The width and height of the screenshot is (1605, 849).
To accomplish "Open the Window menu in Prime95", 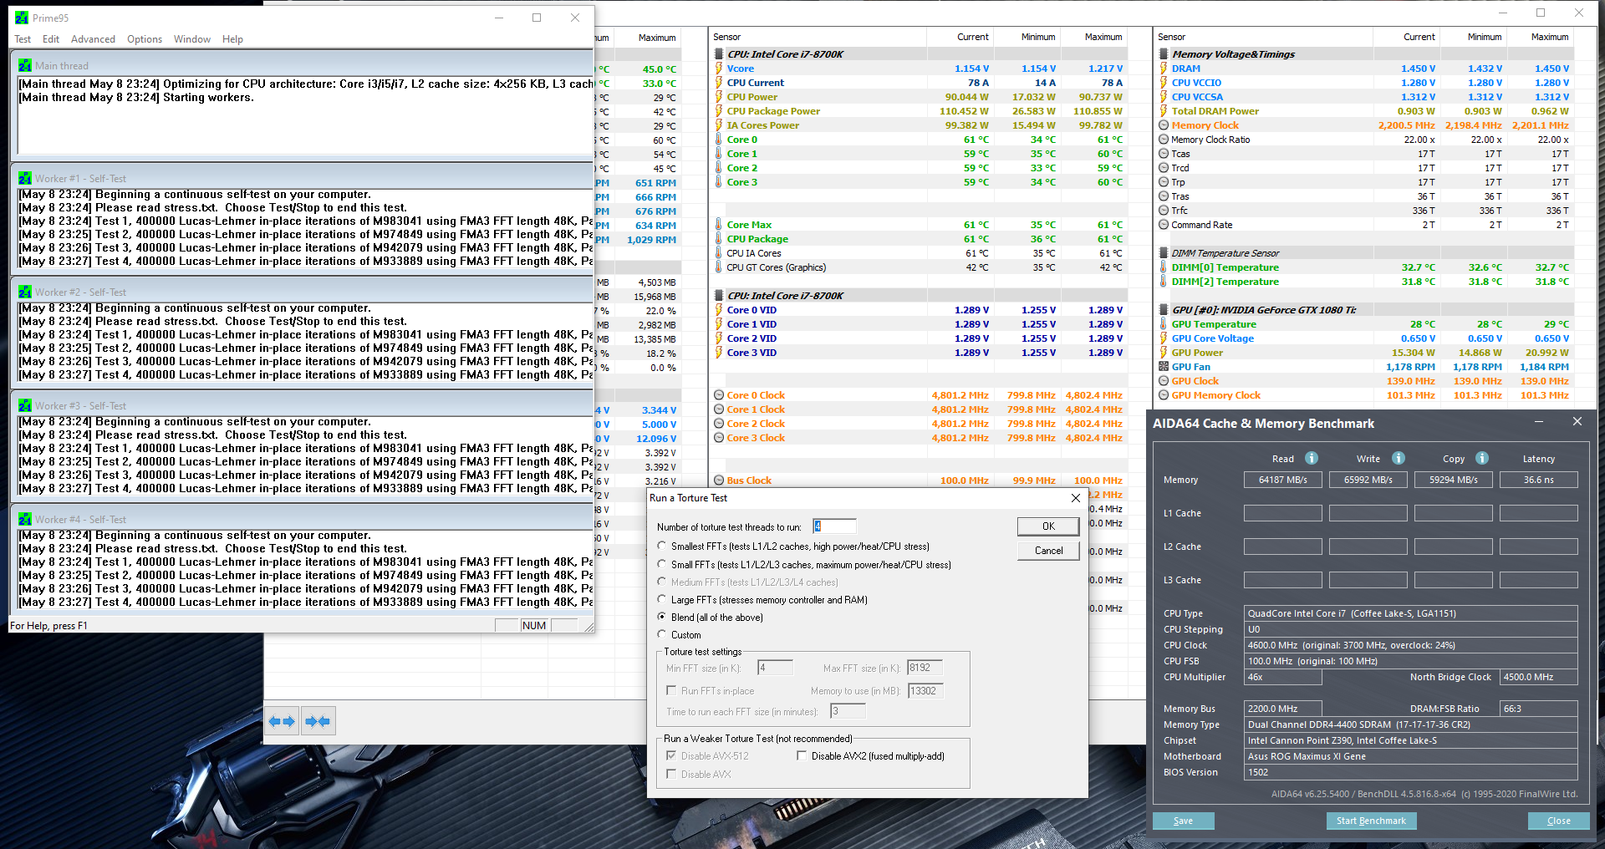I will click(192, 39).
